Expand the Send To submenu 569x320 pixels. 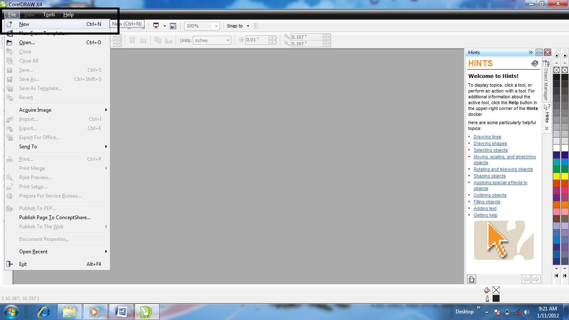[63, 147]
